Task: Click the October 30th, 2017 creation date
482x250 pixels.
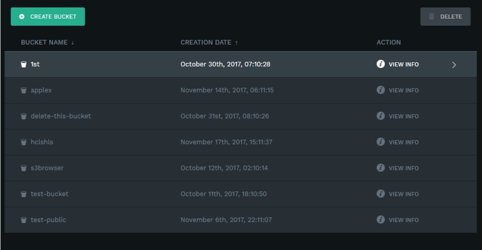Action: (x=225, y=65)
